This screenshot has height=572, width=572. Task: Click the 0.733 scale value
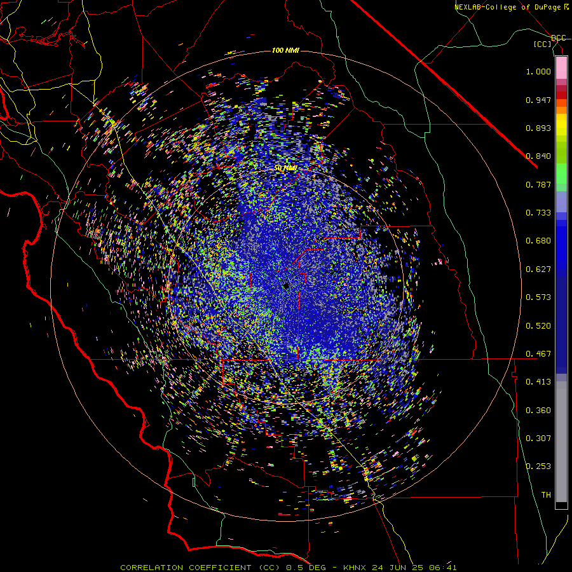(x=538, y=213)
